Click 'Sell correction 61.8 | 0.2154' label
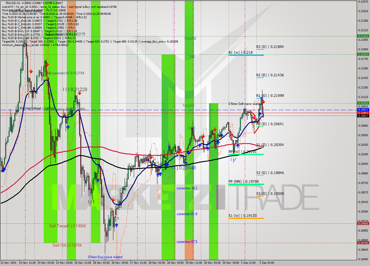The height and width of the screenshot is (266, 370). click(x=65, y=73)
